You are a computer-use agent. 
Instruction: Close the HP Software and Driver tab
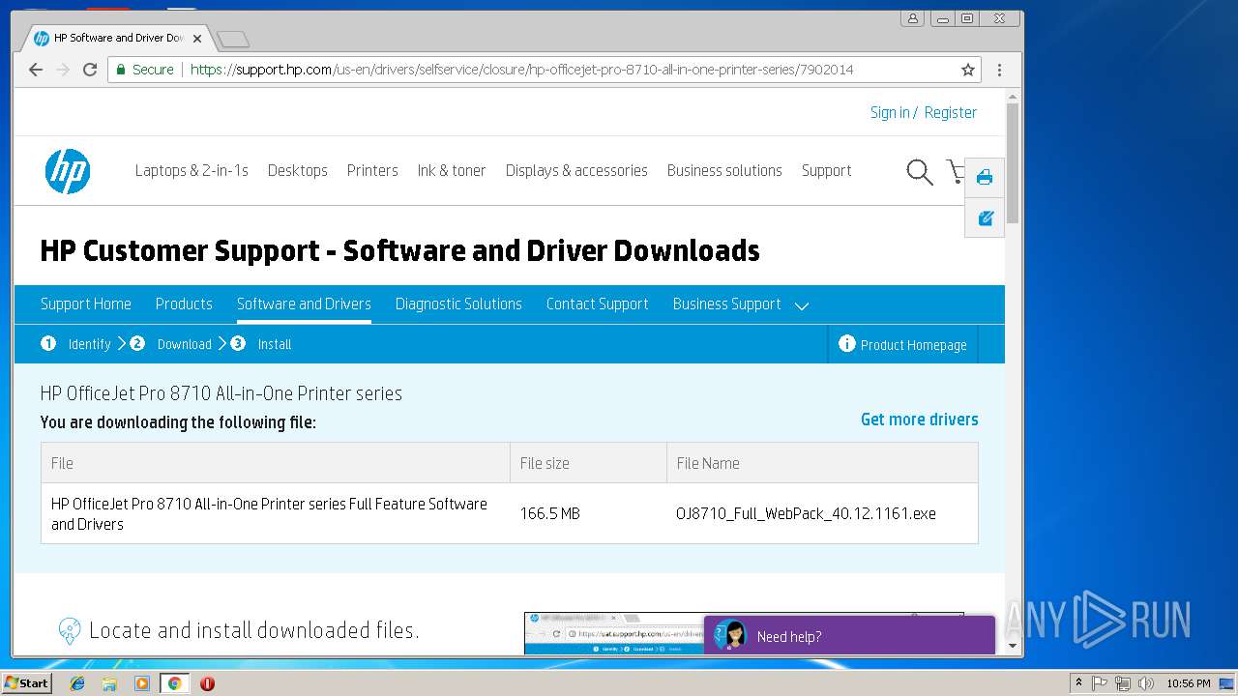197,39
